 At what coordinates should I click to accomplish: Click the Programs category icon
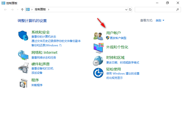[x=23, y=83]
